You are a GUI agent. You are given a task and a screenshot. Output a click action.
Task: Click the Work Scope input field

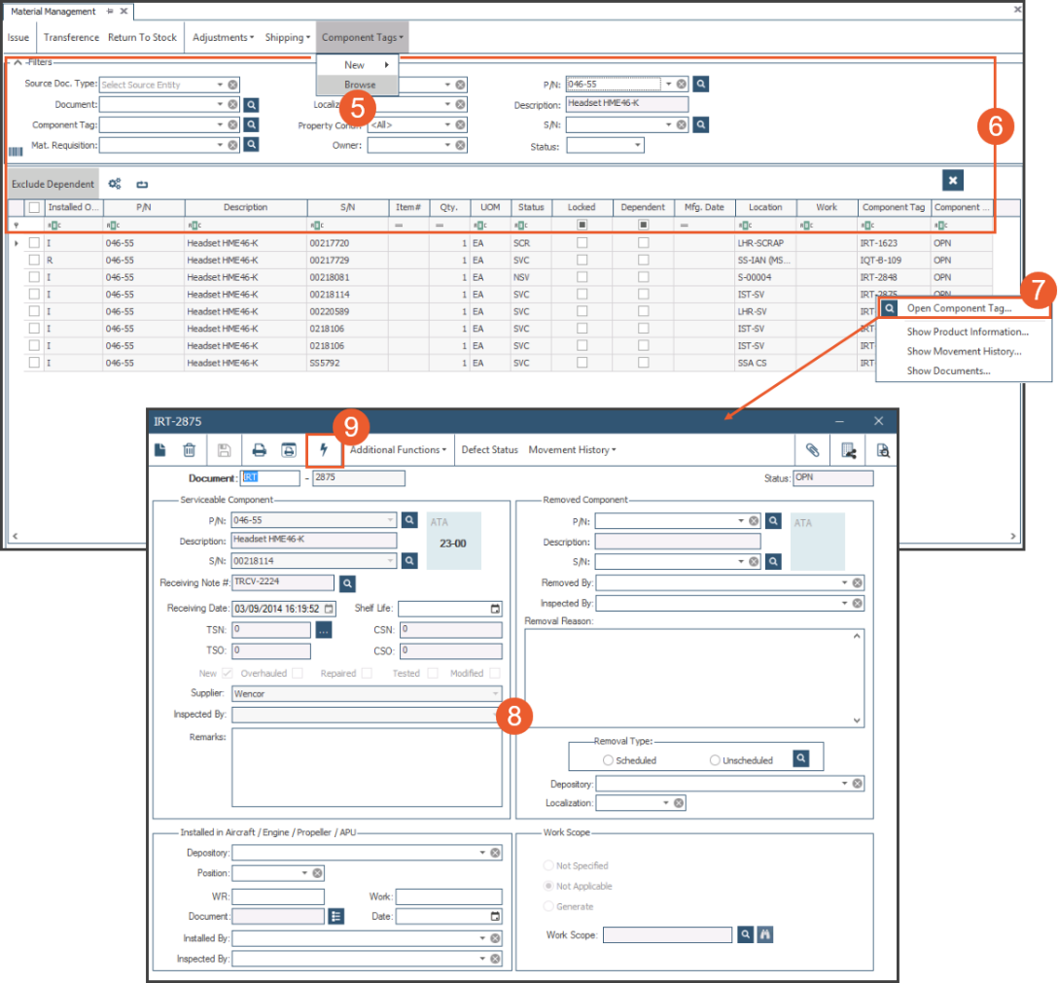click(667, 934)
